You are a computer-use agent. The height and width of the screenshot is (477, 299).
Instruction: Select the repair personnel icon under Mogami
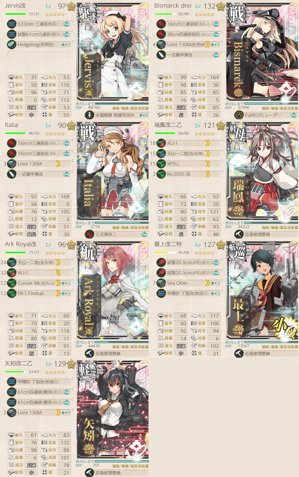pyautogui.click(x=239, y=353)
